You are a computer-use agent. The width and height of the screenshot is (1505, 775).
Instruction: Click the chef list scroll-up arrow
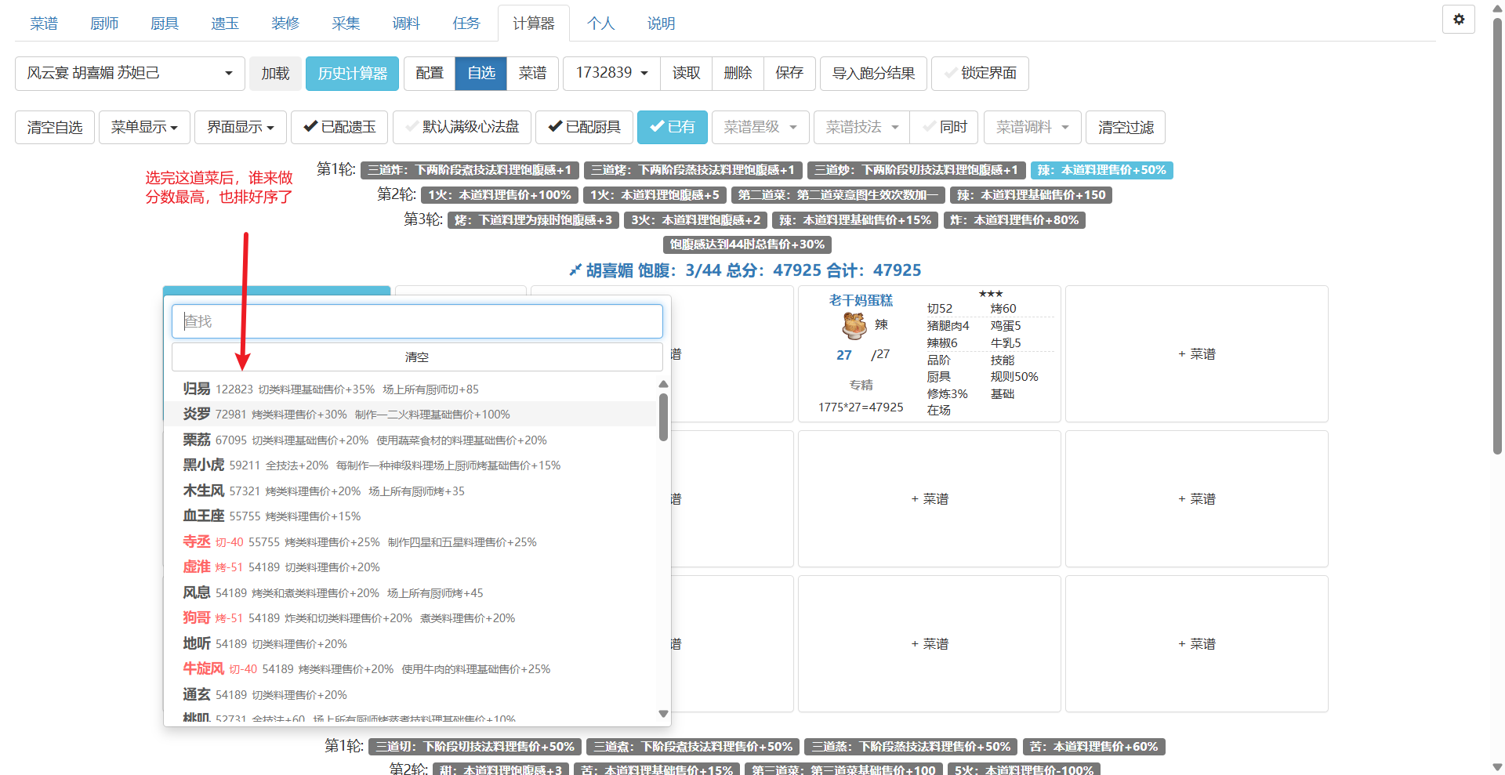pyautogui.click(x=663, y=384)
